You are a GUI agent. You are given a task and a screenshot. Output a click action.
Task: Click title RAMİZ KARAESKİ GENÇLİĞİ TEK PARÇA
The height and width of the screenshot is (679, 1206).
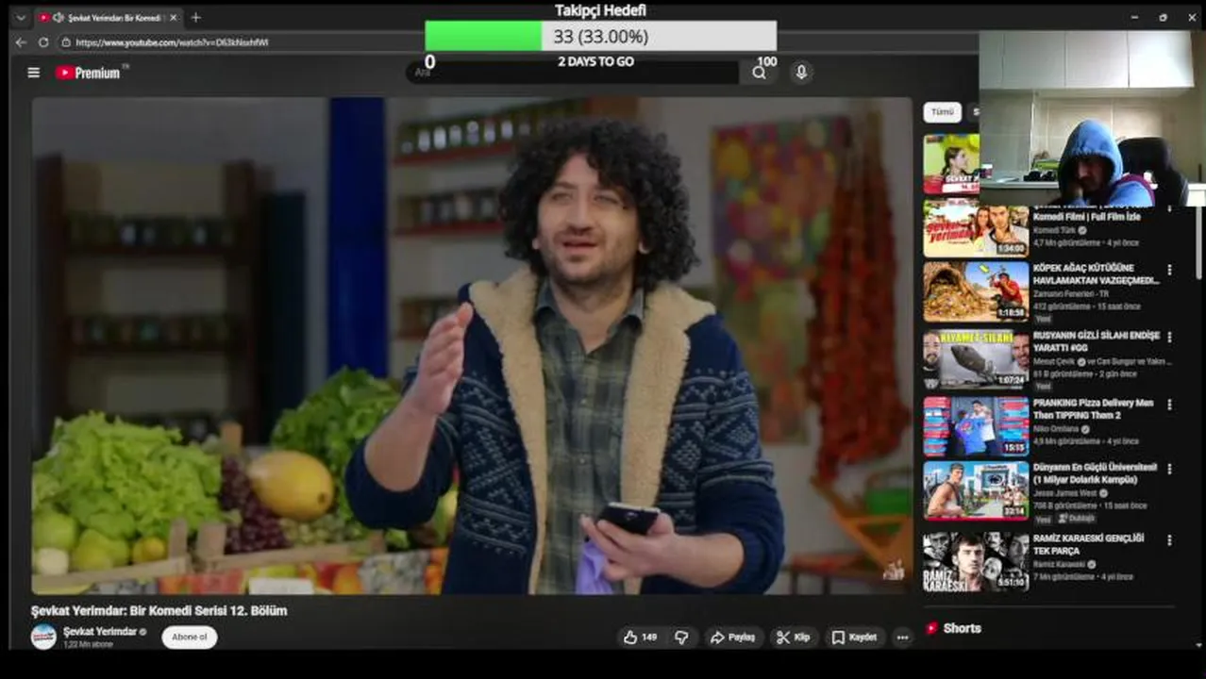tap(1088, 544)
